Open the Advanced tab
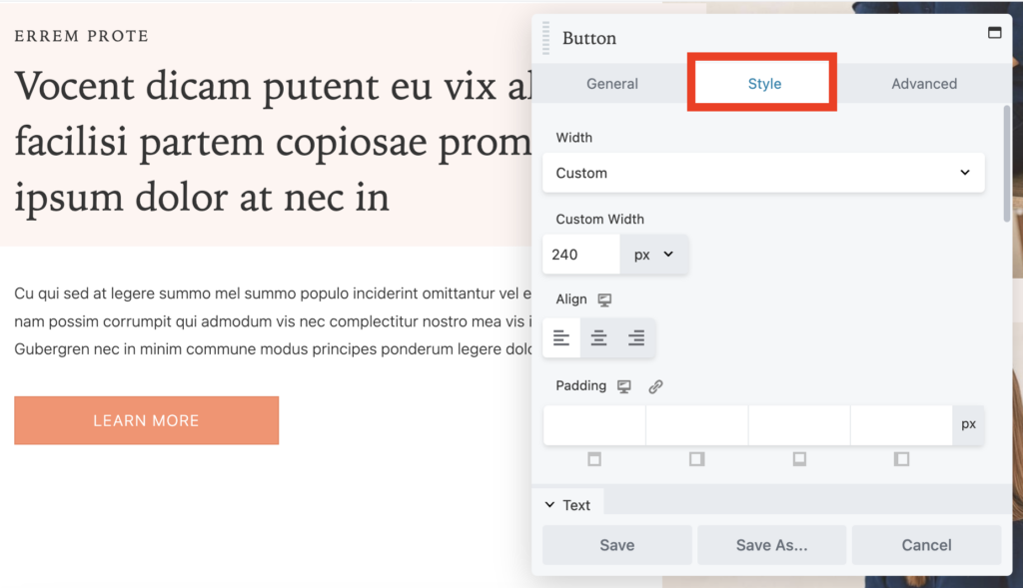Viewport: 1023px width, 588px height. coord(924,84)
